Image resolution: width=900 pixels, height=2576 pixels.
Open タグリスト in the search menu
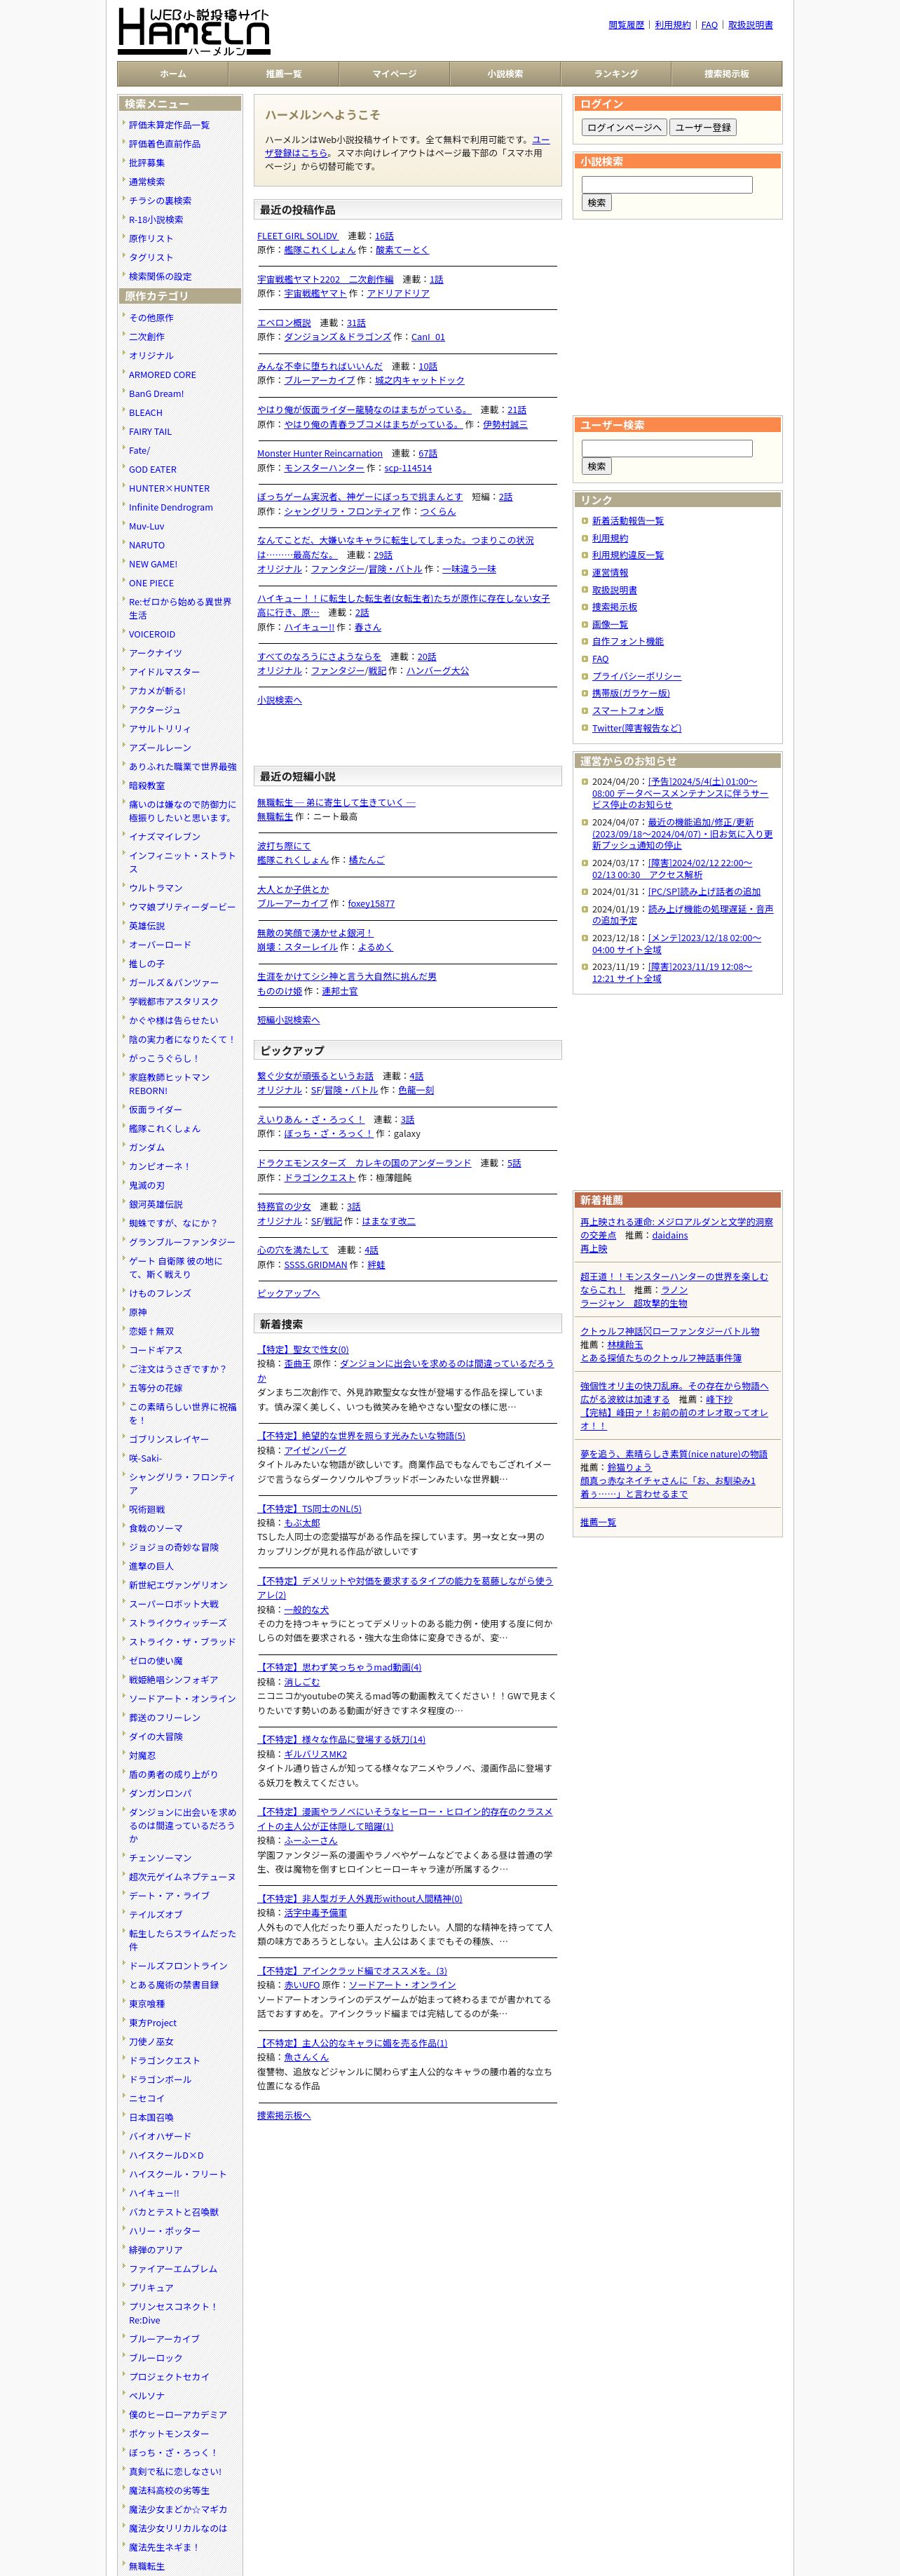pyautogui.click(x=151, y=258)
